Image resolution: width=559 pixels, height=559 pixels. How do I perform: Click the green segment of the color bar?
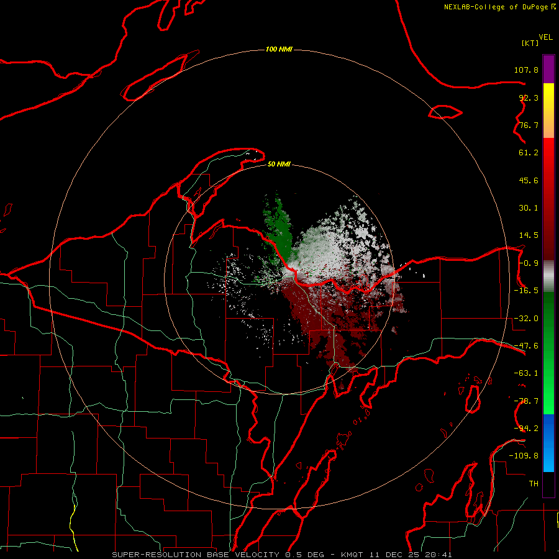click(x=548, y=353)
